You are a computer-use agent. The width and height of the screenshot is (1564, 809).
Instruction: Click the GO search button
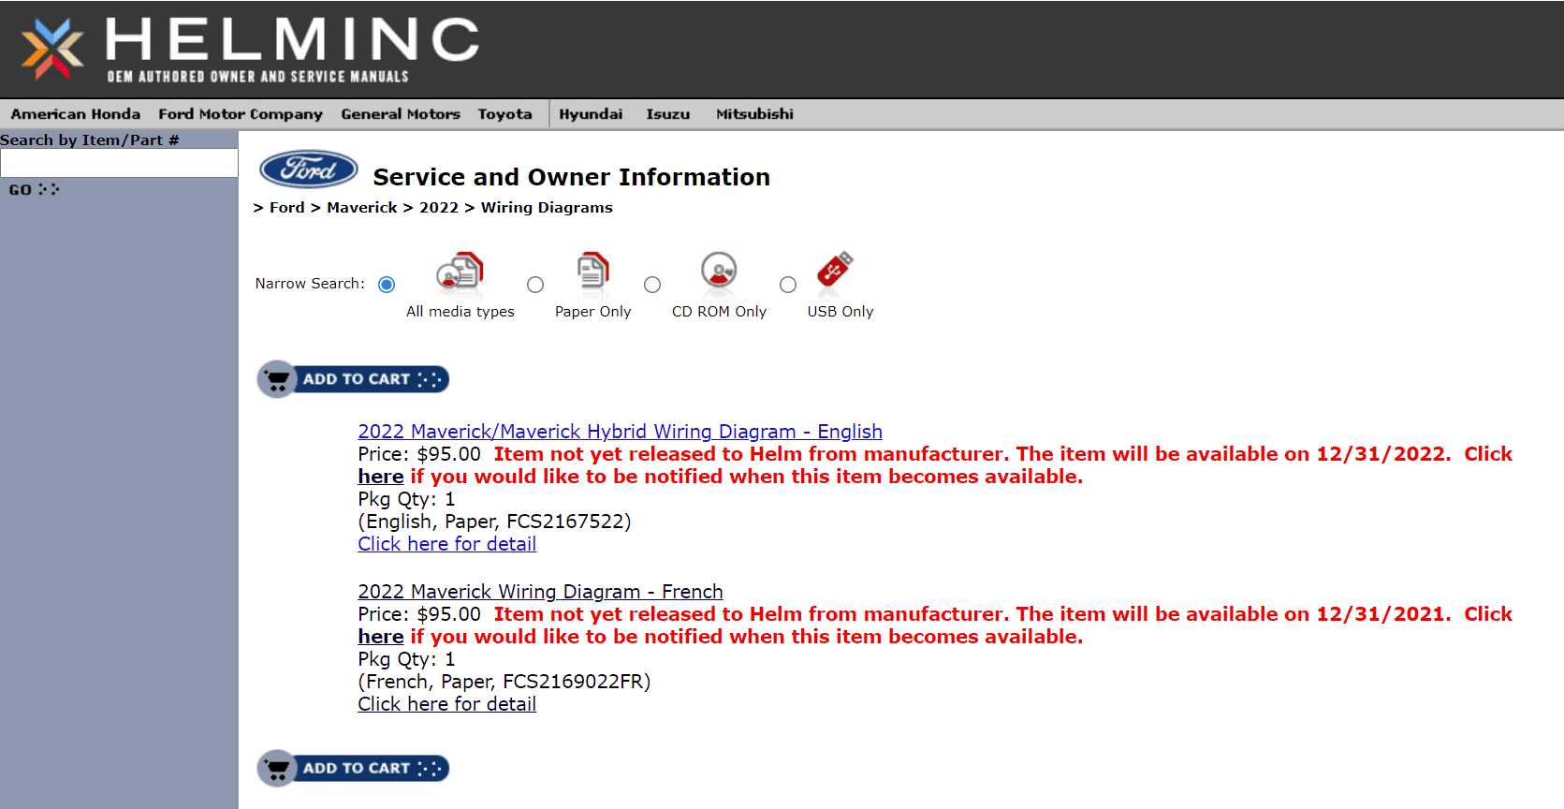coord(34,189)
